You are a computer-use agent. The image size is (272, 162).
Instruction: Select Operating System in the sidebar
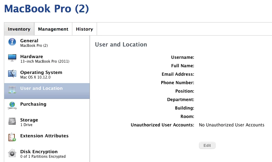click(x=47, y=75)
